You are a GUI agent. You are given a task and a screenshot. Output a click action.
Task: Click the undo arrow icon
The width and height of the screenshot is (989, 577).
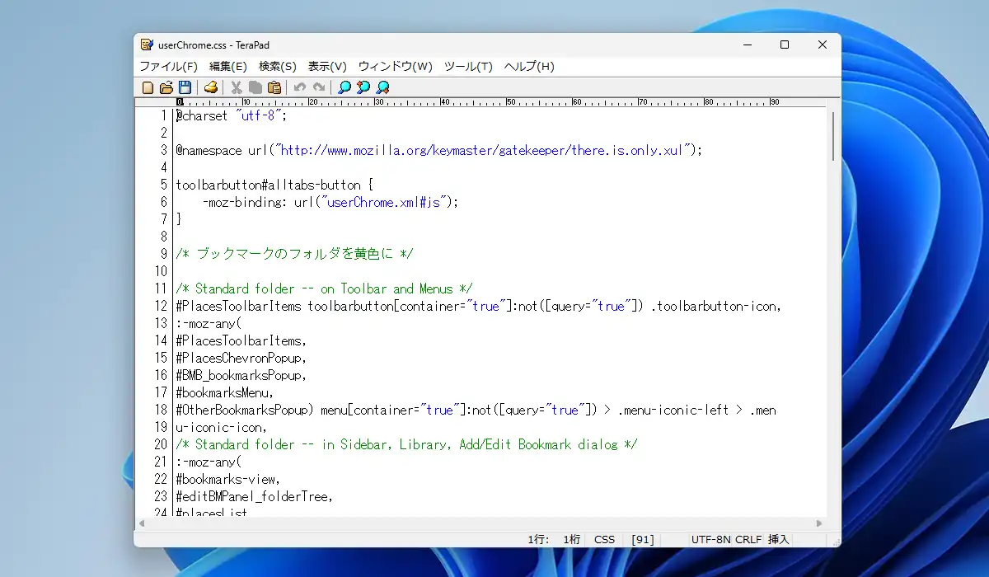tap(300, 87)
